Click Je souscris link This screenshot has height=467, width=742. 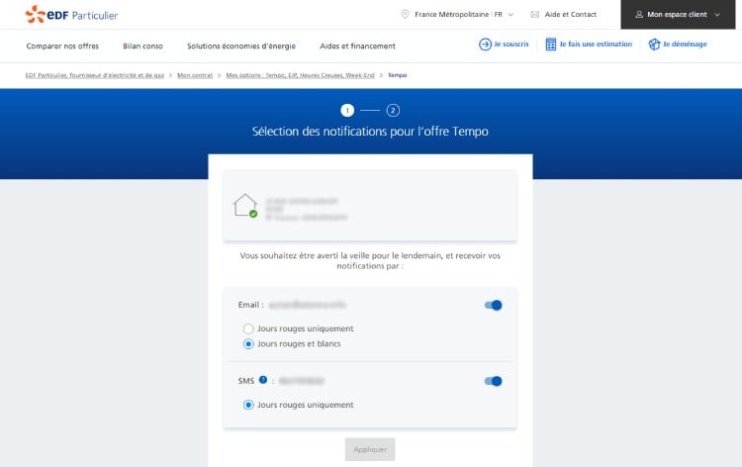coord(511,44)
